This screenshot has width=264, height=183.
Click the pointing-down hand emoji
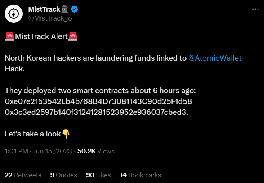tap(66, 134)
